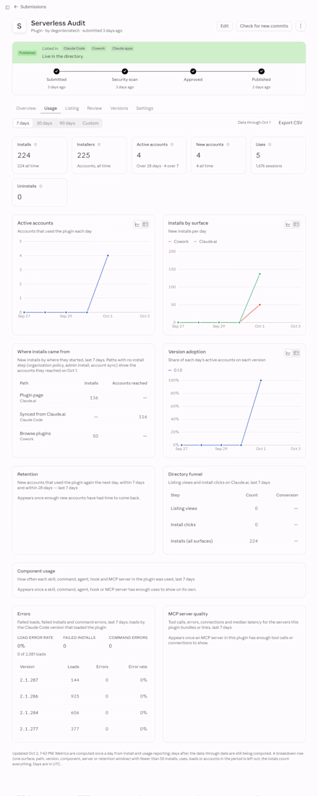Show info tooltip for Installs
The image size is (318, 796).
(35, 145)
